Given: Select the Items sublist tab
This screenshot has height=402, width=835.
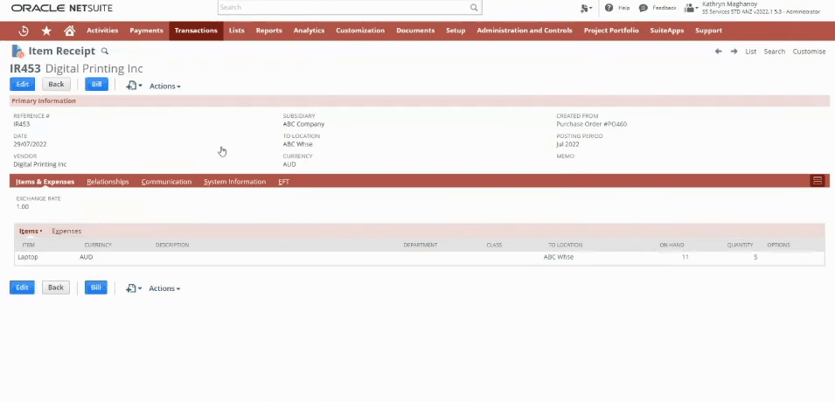Looking at the screenshot, I should [x=31, y=231].
